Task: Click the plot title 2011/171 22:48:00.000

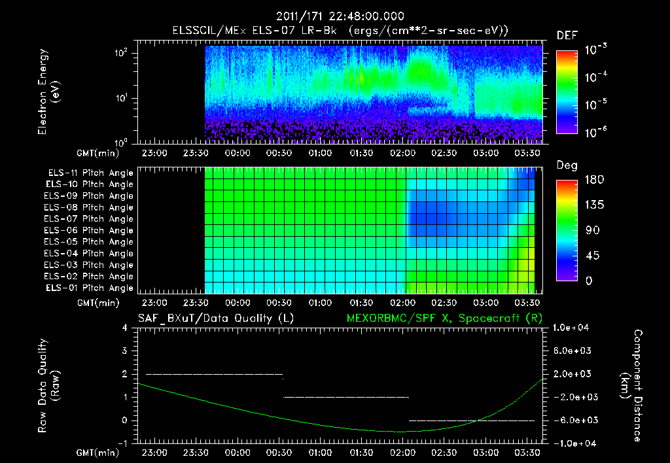Action: point(340,16)
